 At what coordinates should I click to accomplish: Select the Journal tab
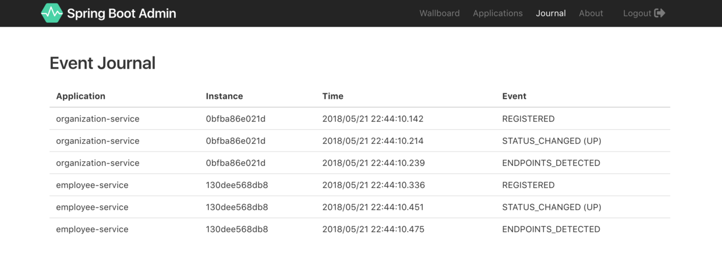[x=550, y=13]
